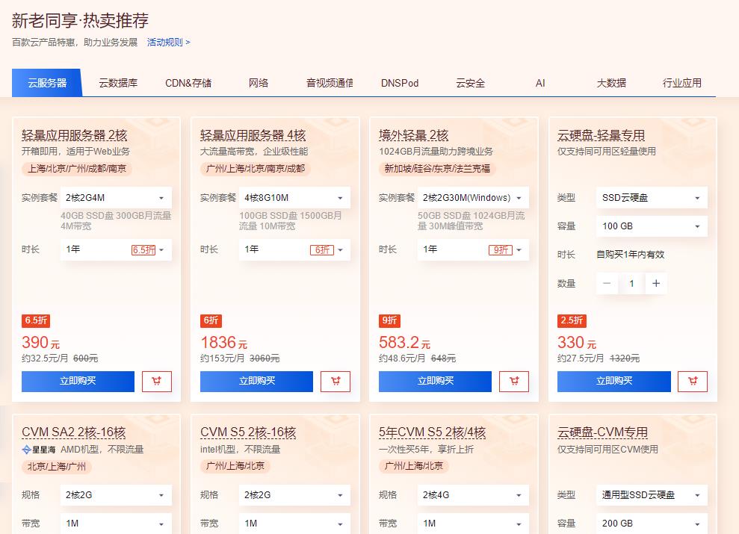Buy 轻量应用服务器 2核 with 立即购买
Image resolution: width=739 pixels, height=534 pixels.
point(78,382)
